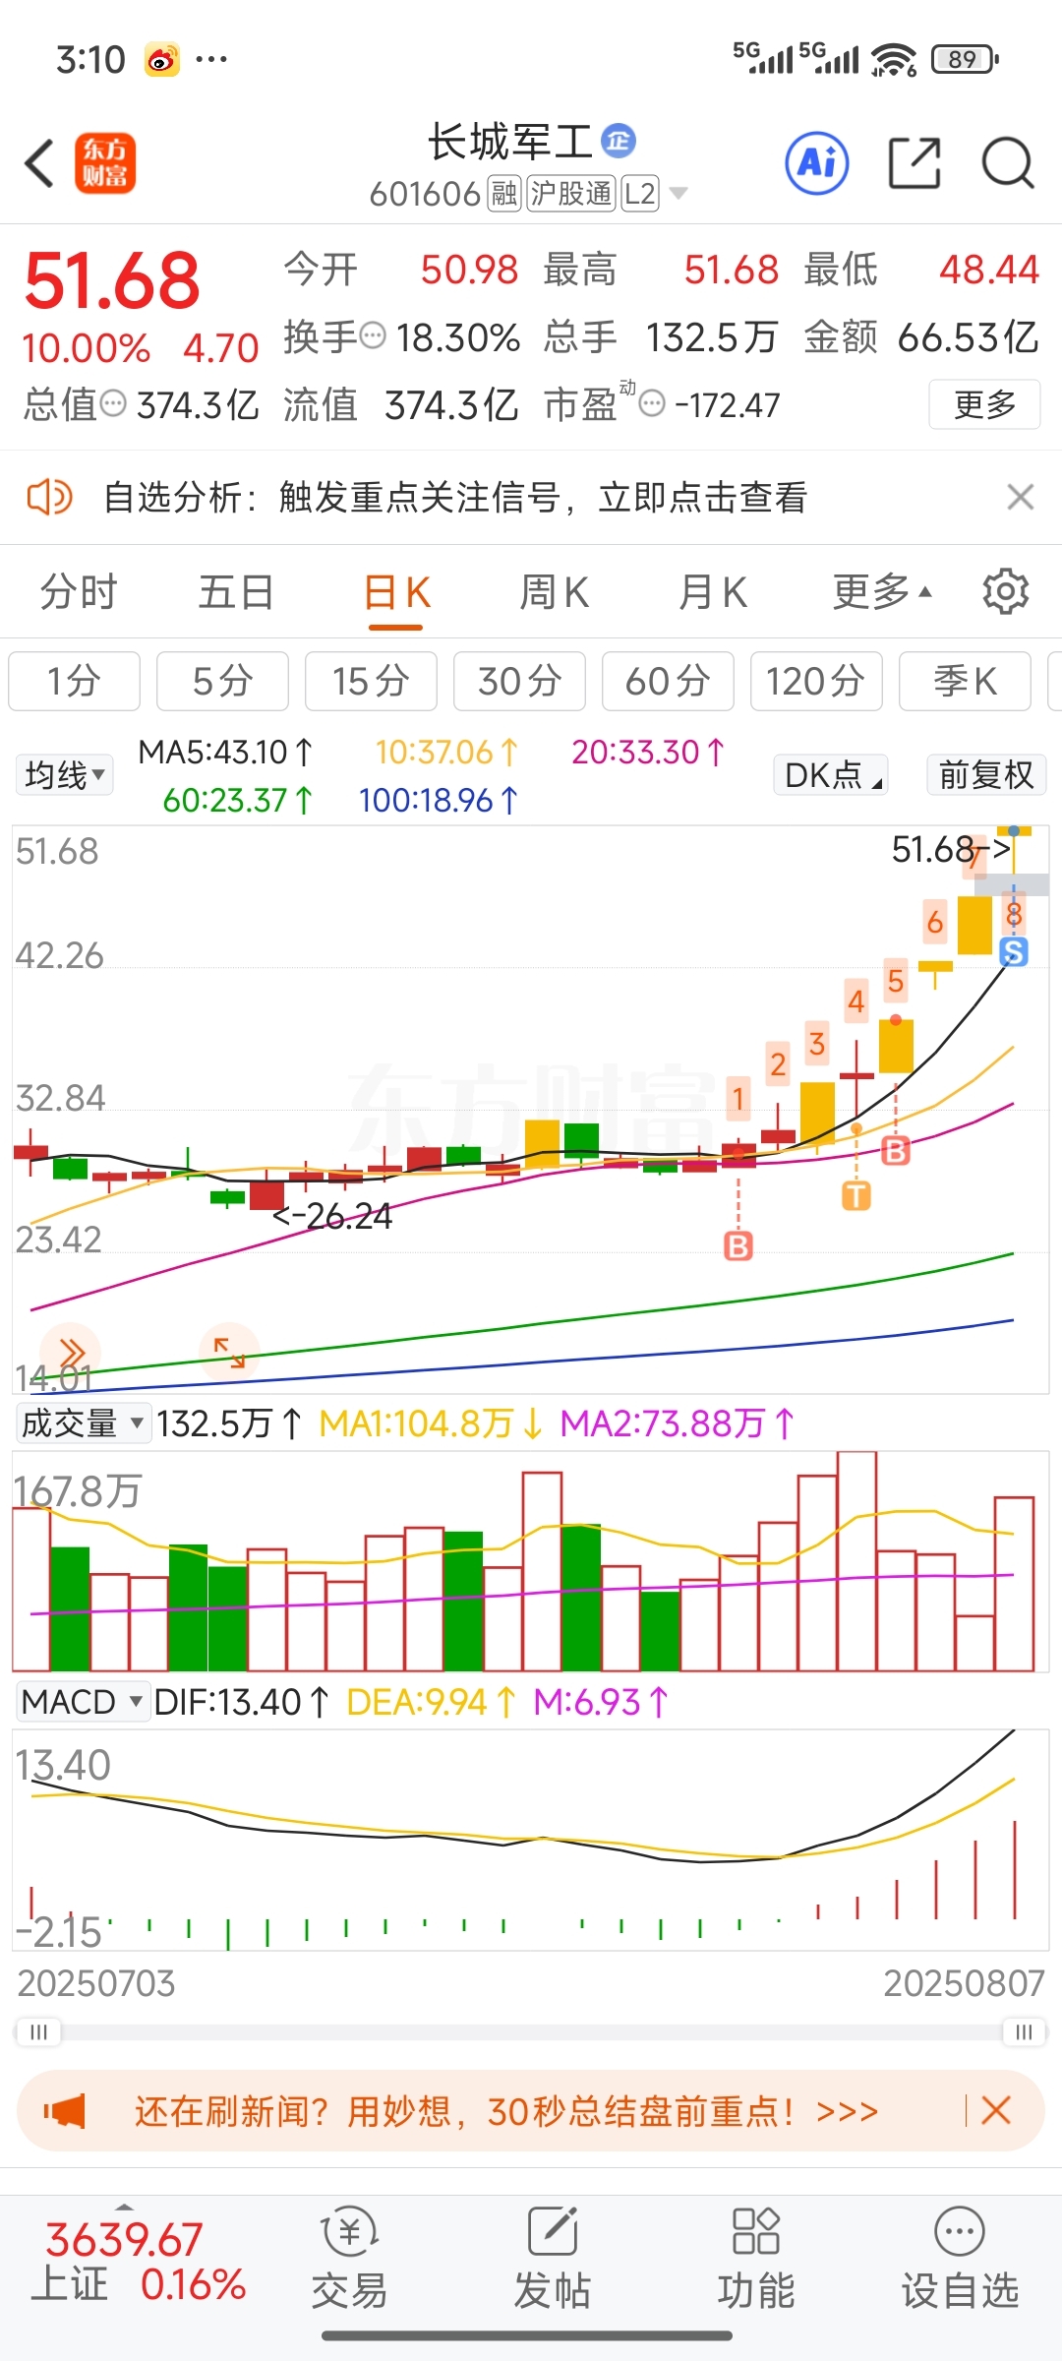Image resolution: width=1062 pixels, height=2361 pixels.
Task: Open the Ai assistant icon
Action: 816,162
